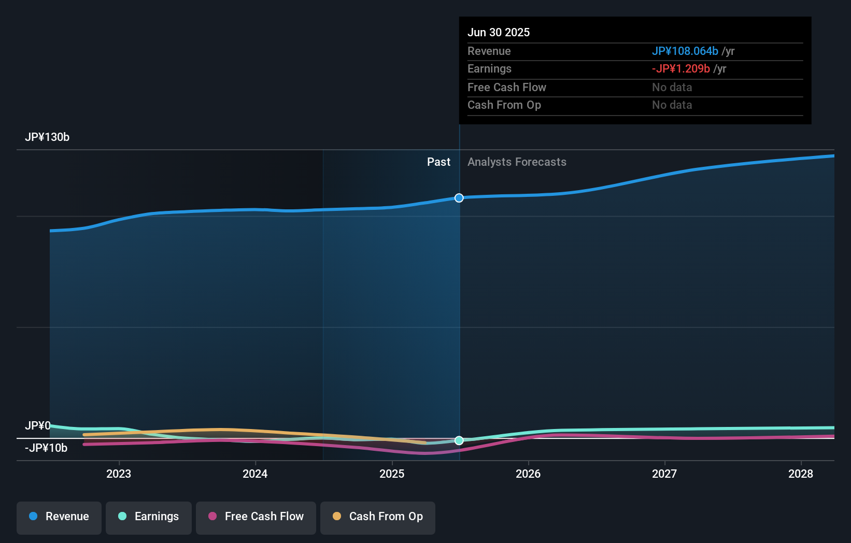The width and height of the screenshot is (851, 543).
Task: Open the Jun 30 2025 tooltip header
Action: [x=499, y=32]
